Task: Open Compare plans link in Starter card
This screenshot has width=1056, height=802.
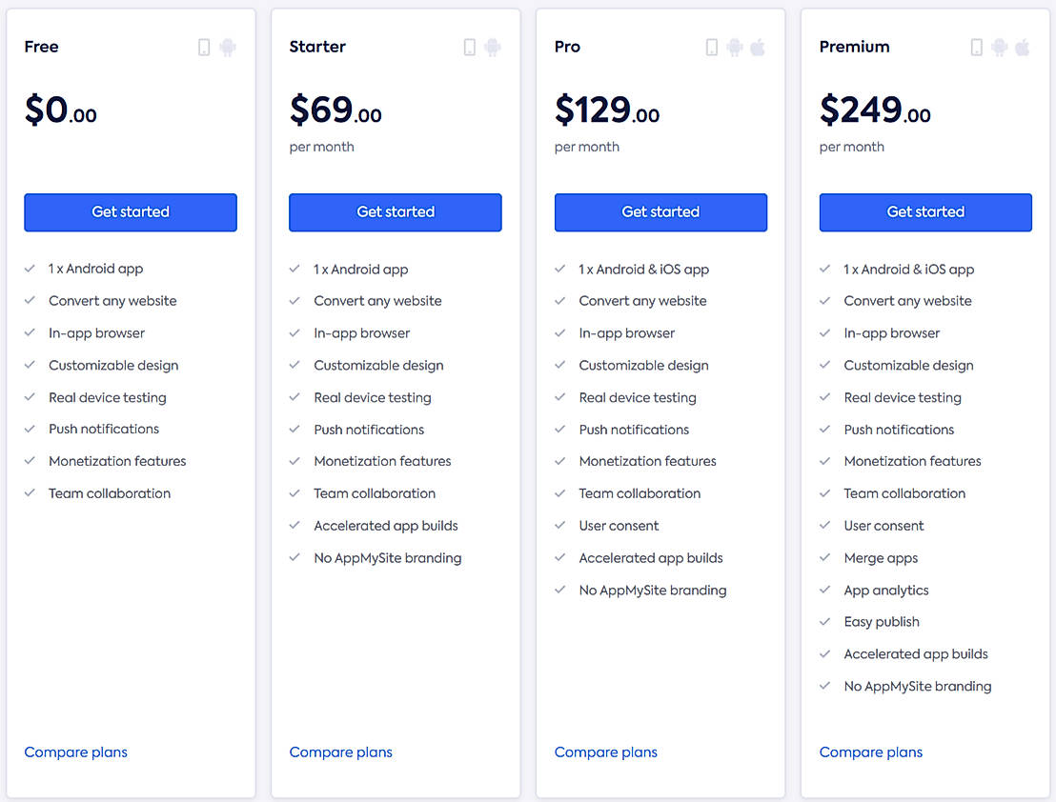Action: (x=341, y=752)
